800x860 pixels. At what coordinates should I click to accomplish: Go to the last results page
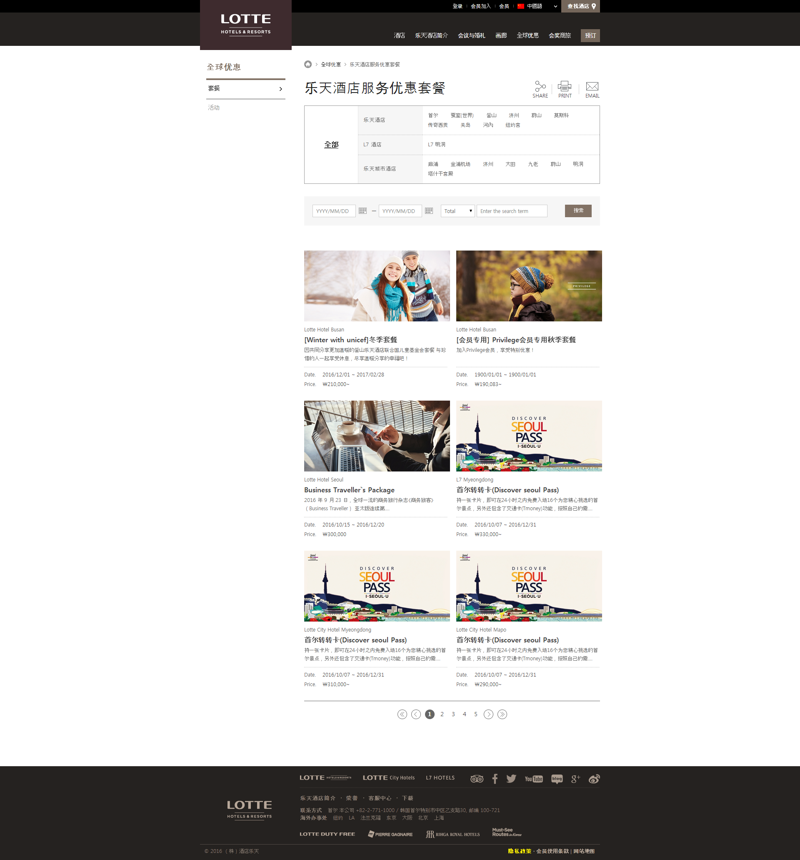coord(502,714)
